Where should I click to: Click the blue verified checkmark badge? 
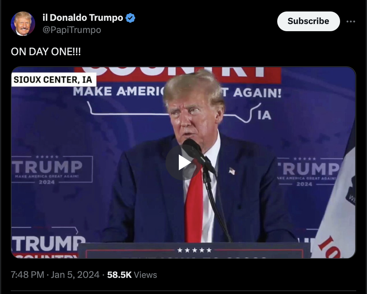[130, 18]
